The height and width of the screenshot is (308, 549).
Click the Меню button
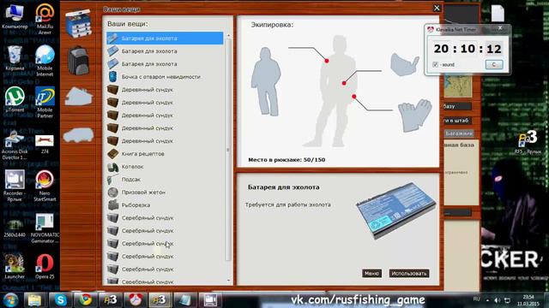coord(371,274)
